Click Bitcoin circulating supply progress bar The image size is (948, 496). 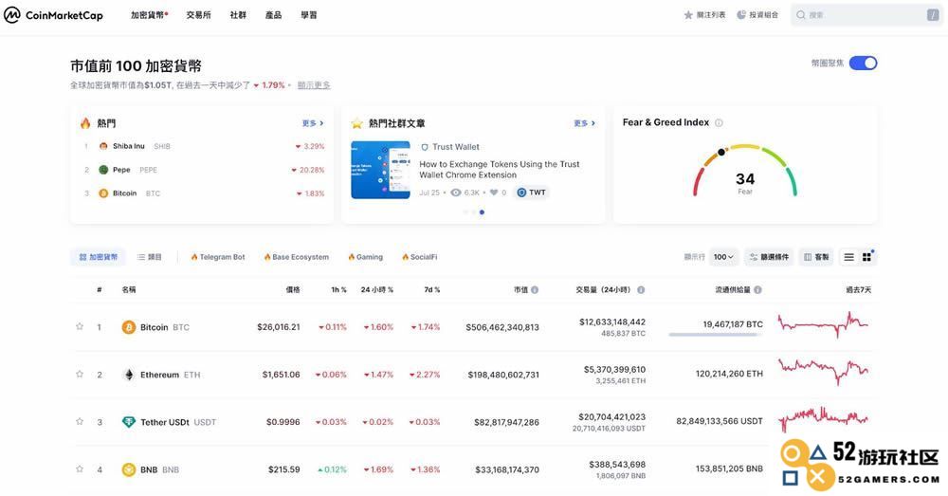(714, 335)
